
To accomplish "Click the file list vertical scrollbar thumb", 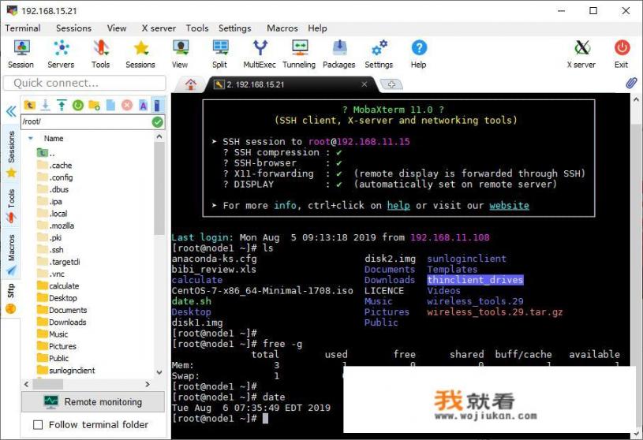I will 159,188.
